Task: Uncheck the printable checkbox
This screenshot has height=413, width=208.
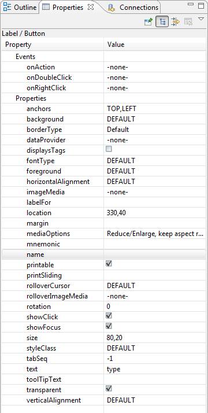Action: (109, 263)
